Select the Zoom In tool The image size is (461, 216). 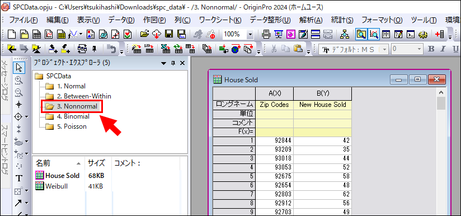[19, 80]
